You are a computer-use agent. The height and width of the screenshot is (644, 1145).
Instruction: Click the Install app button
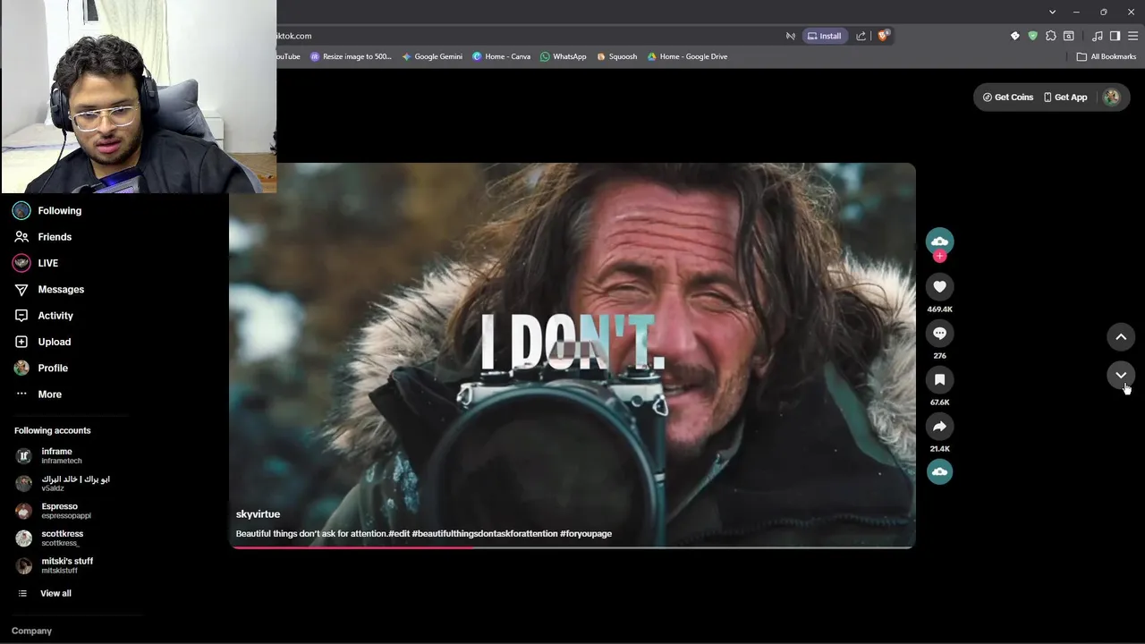824,36
